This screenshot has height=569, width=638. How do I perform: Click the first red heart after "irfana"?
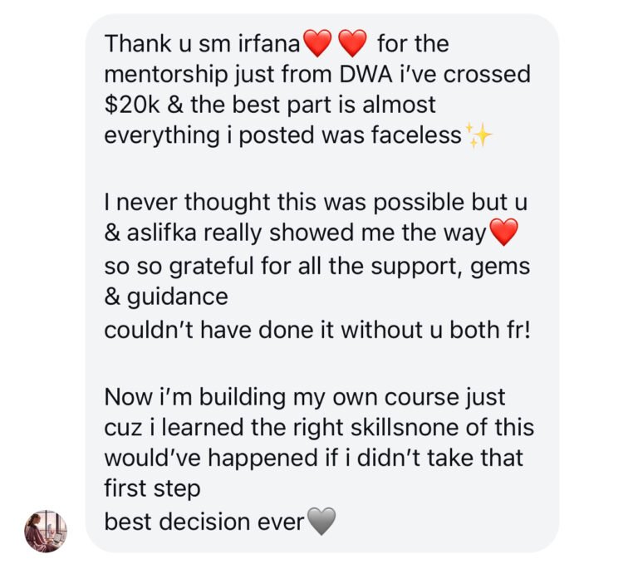(317, 42)
